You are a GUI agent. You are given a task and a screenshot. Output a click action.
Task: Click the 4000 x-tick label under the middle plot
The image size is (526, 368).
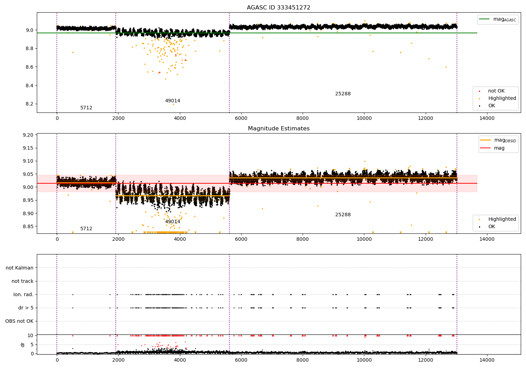coord(180,239)
